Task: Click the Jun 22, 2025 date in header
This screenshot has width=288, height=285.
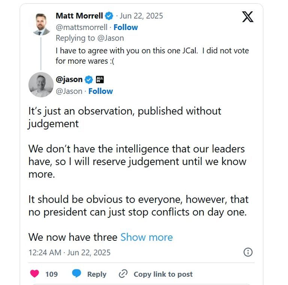Action: 141,16
